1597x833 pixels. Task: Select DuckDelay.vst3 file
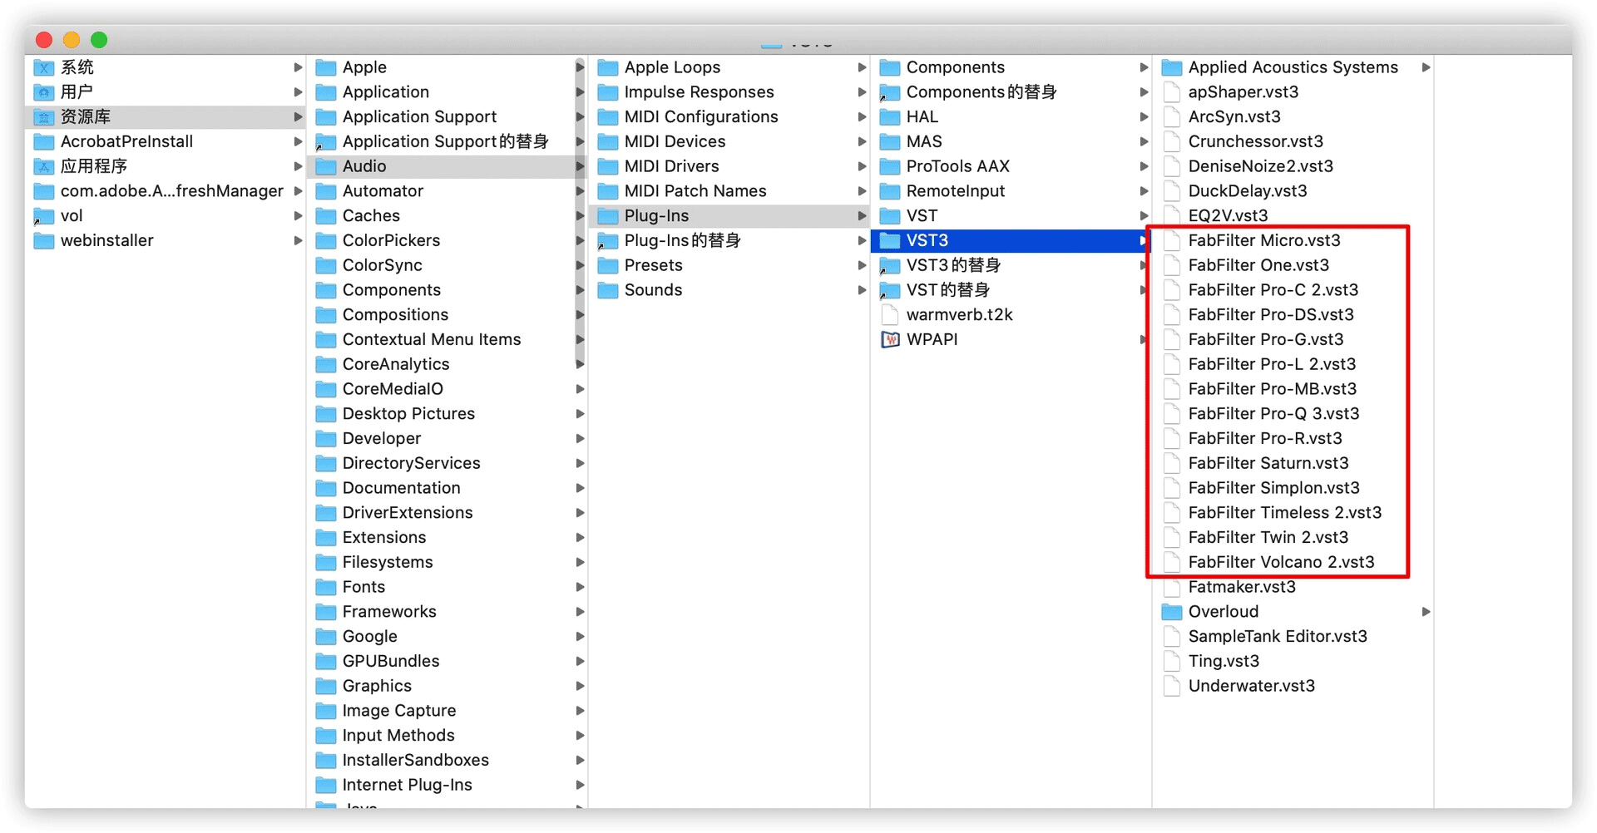point(1248,191)
